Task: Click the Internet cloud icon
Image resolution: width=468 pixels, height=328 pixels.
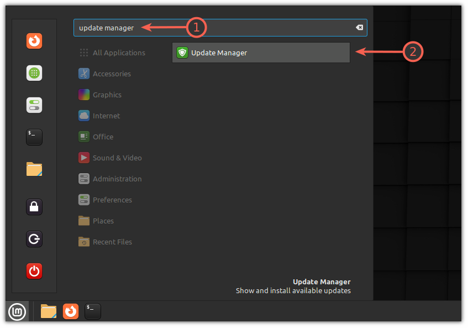Action: (84, 116)
